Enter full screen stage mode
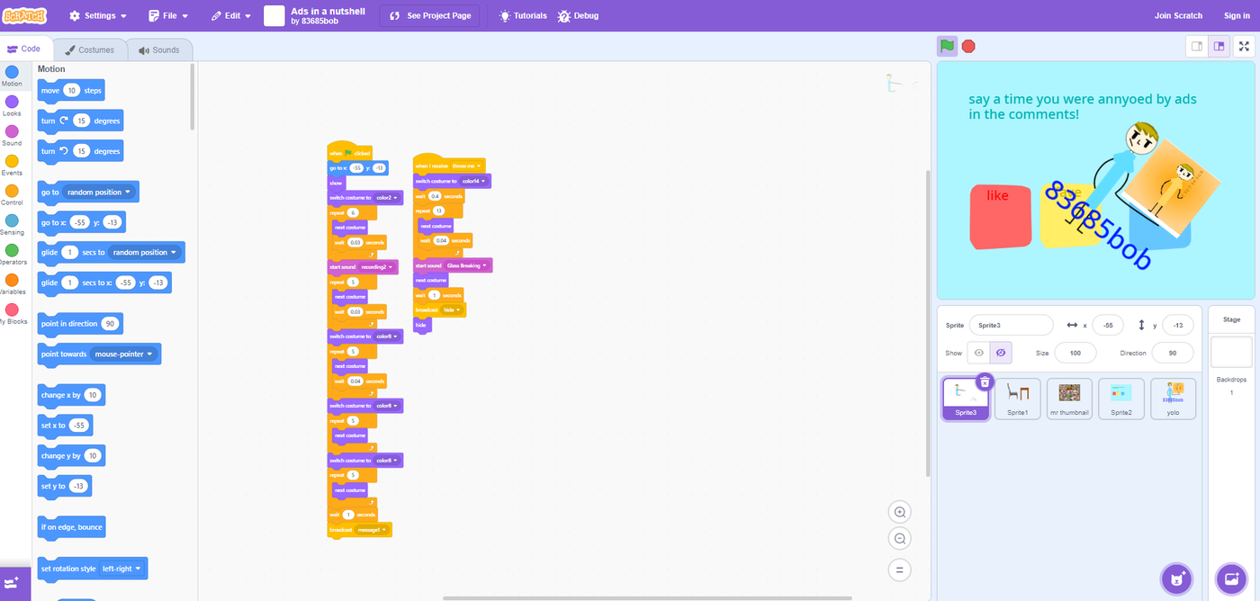 point(1246,46)
